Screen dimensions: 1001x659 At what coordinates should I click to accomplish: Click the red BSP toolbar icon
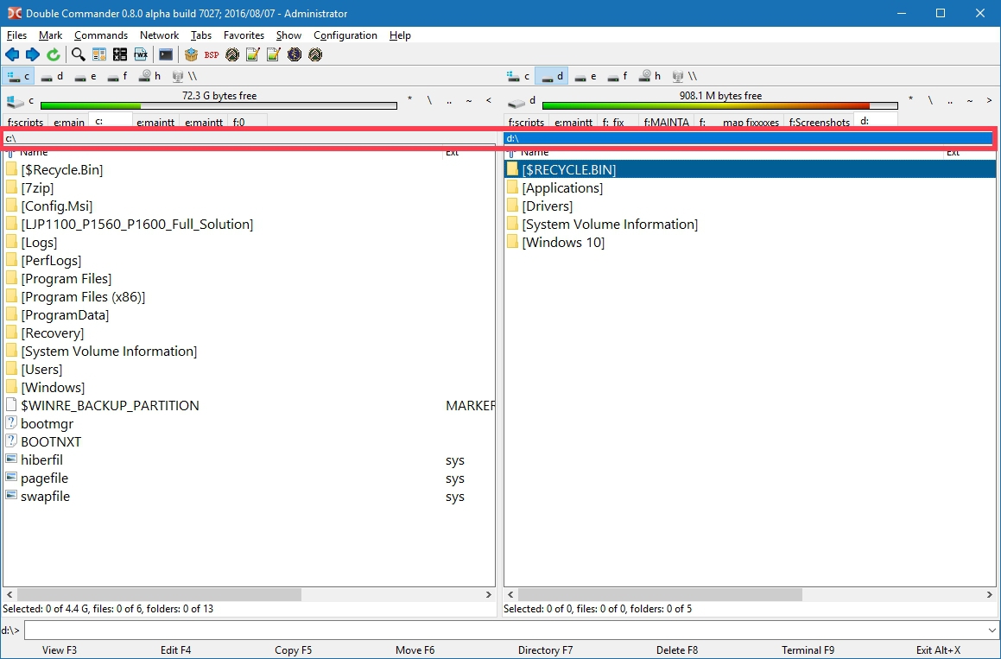[212, 54]
